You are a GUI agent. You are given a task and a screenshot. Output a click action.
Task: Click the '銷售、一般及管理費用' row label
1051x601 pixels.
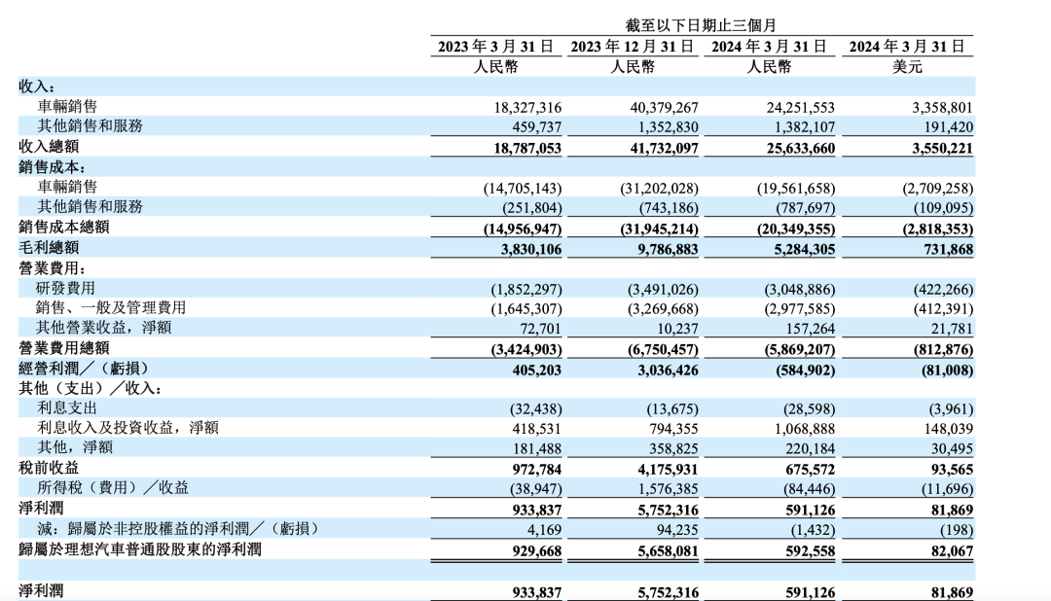tap(111, 307)
